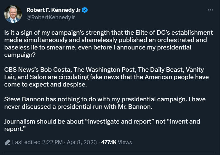
Task: Click the paragraph starting 'Is it a sign'
Action: pyautogui.click(x=108, y=44)
